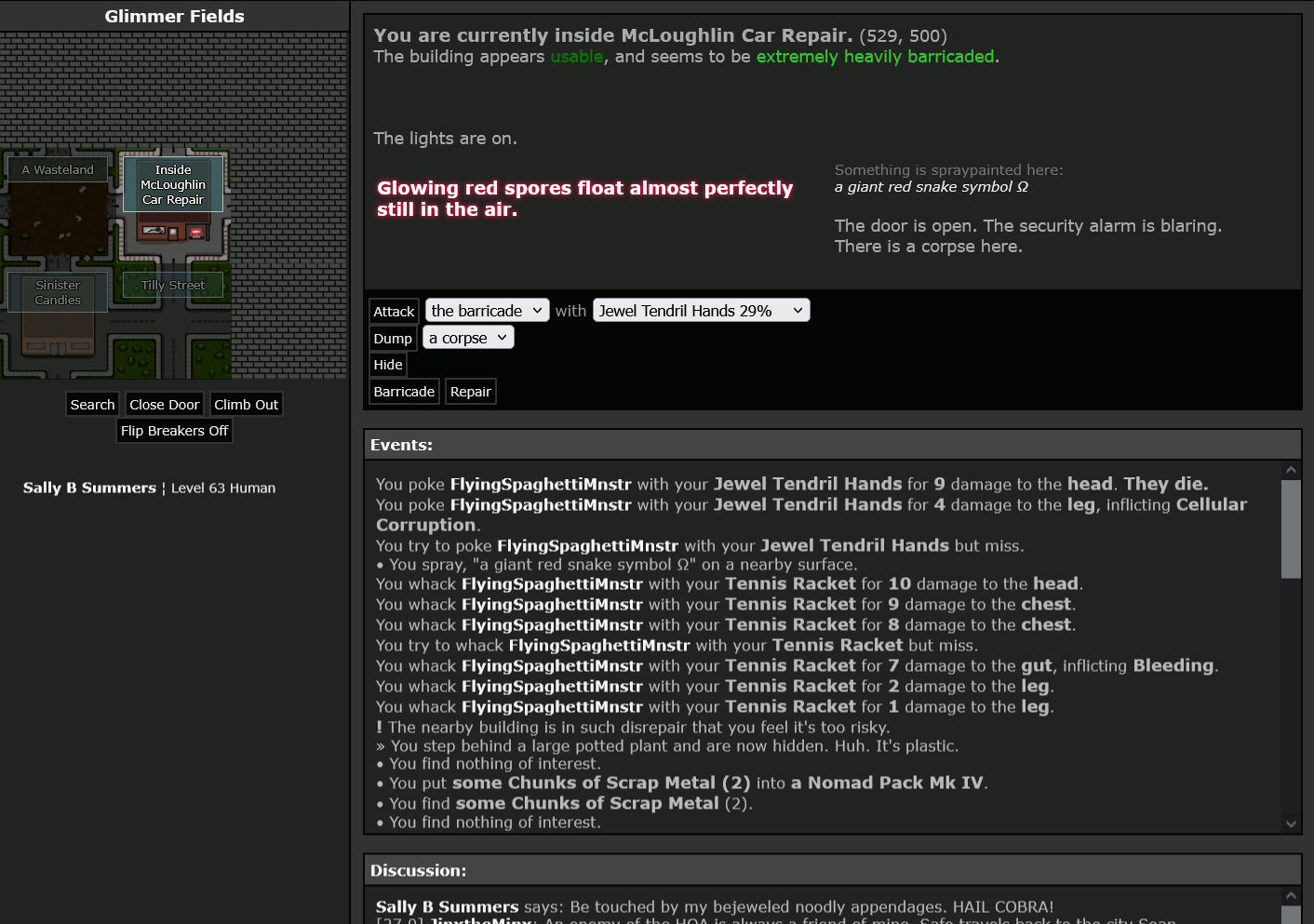Image resolution: width=1314 pixels, height=924 pixels.
Task: Open the dump item dropdown showing a corpse
Action: (x=468, y=338)
